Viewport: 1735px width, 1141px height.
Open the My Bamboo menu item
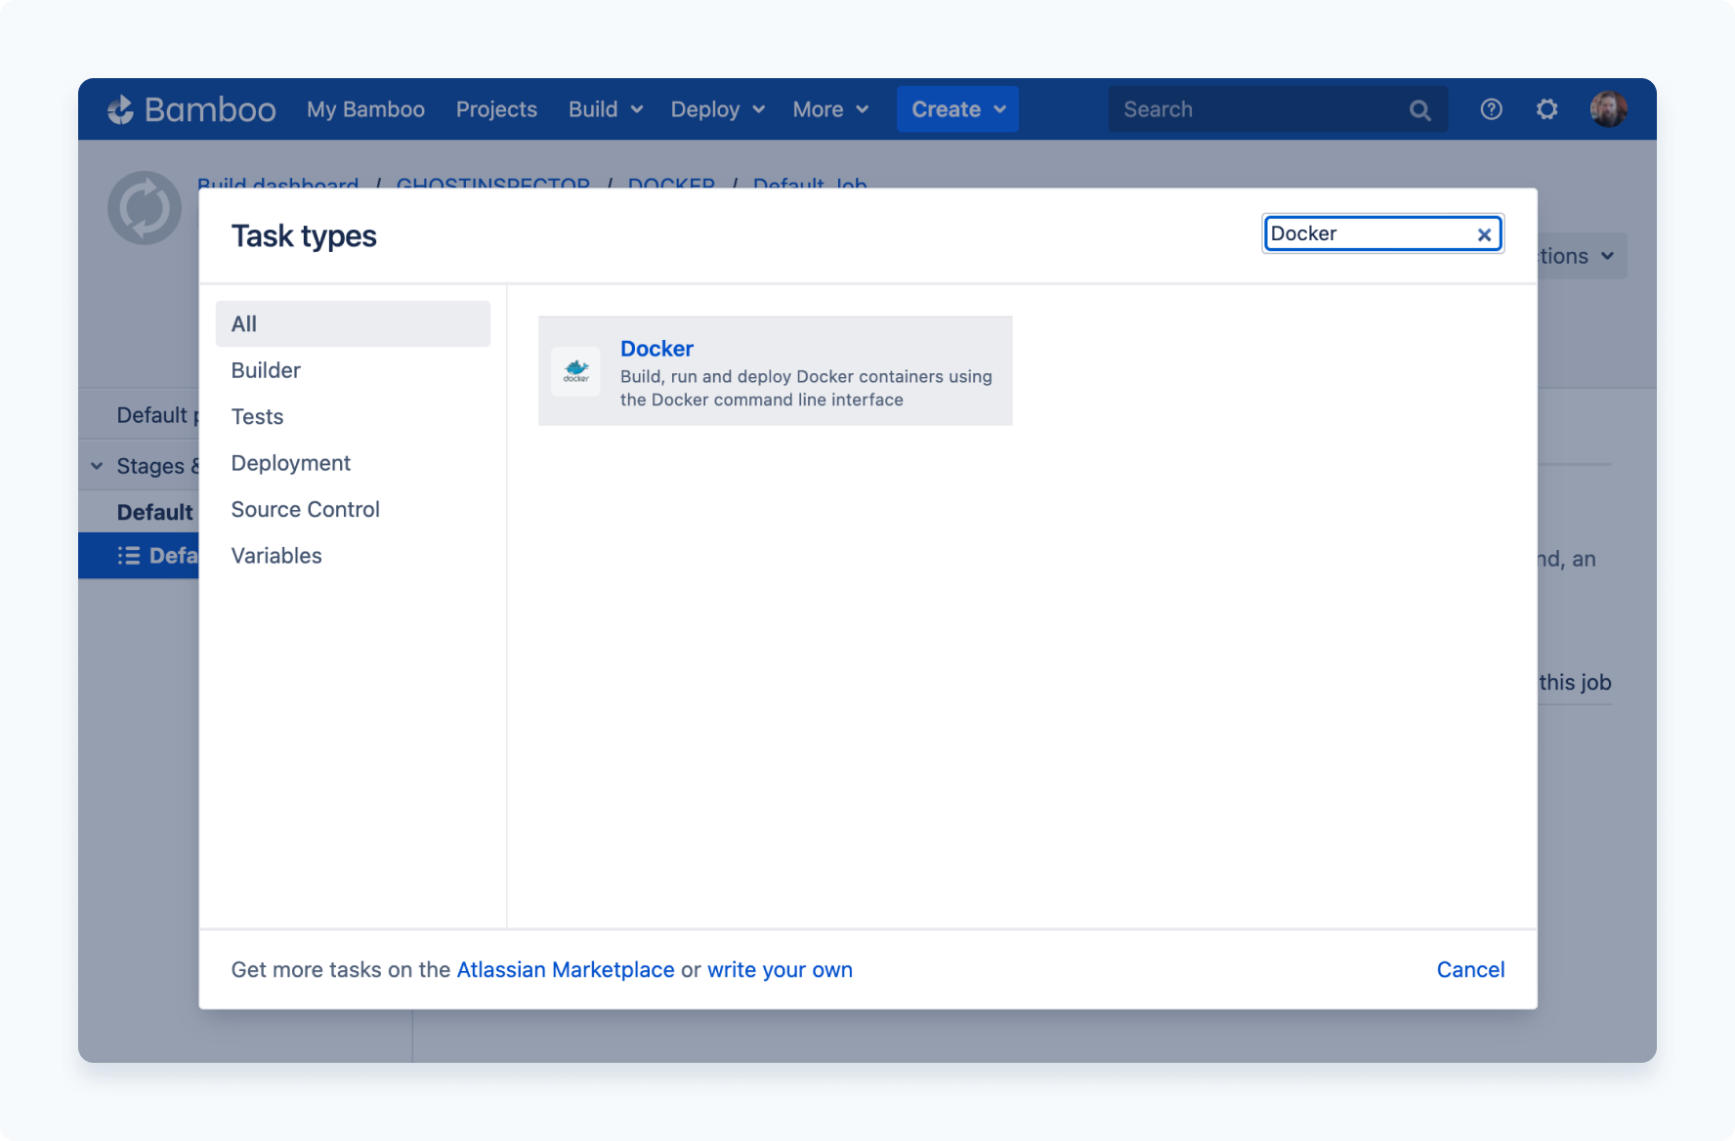click(364, 108)
